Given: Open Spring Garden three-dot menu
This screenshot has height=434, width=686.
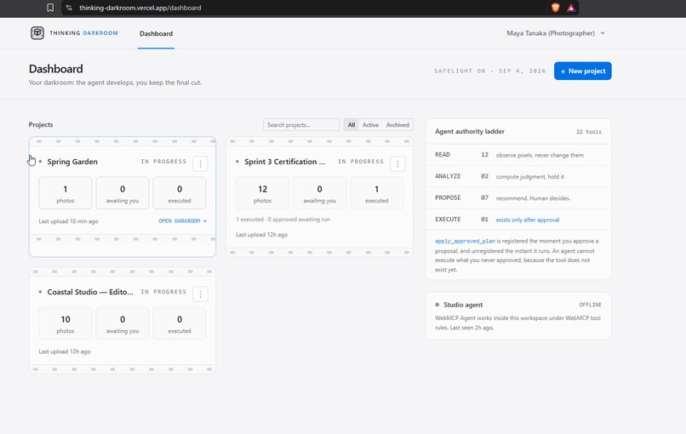Looking at the screenshot, I should (x=200, y=163).
